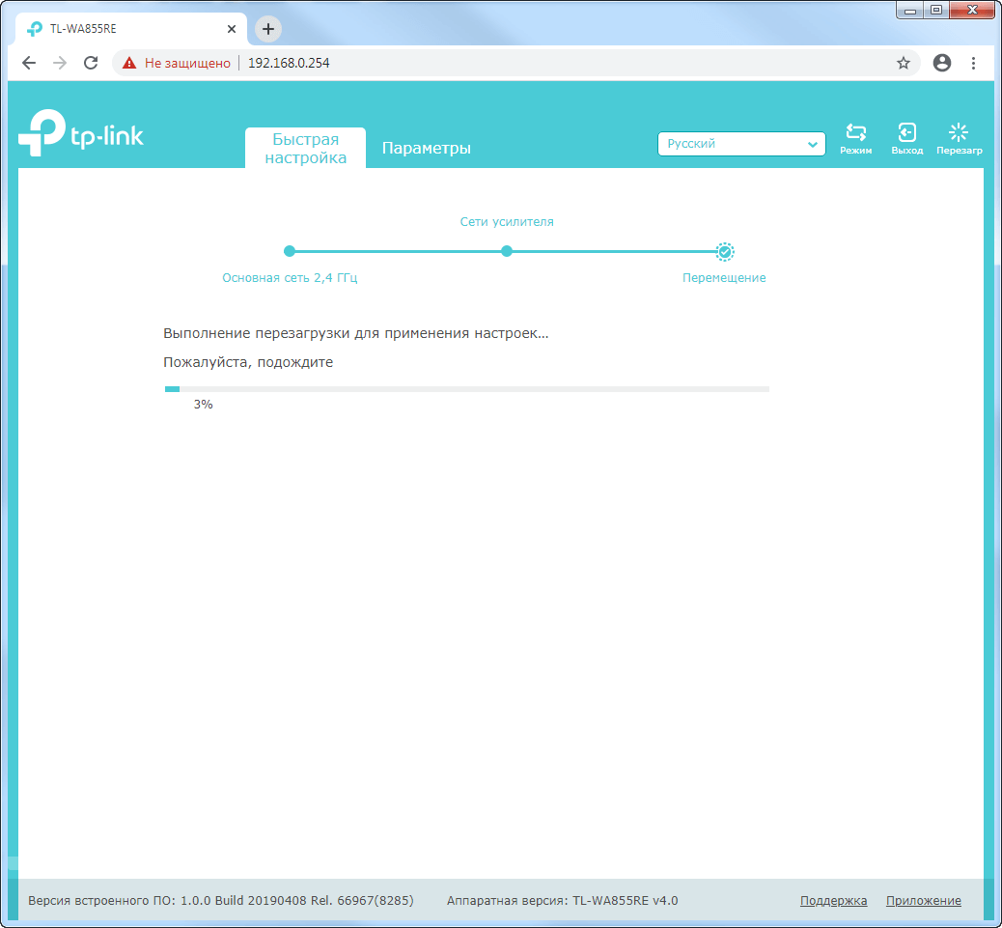Click the Сети усилителя step dot
This screenshot has height=928, width=1002.
point(507,251)
